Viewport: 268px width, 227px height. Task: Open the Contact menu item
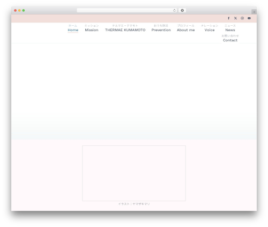tap(230, 39)
